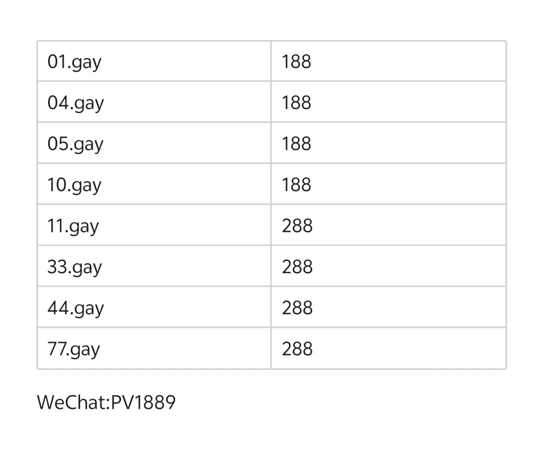Click the table's bottom border line
547x455 pixels.
(x=271, y=368)
